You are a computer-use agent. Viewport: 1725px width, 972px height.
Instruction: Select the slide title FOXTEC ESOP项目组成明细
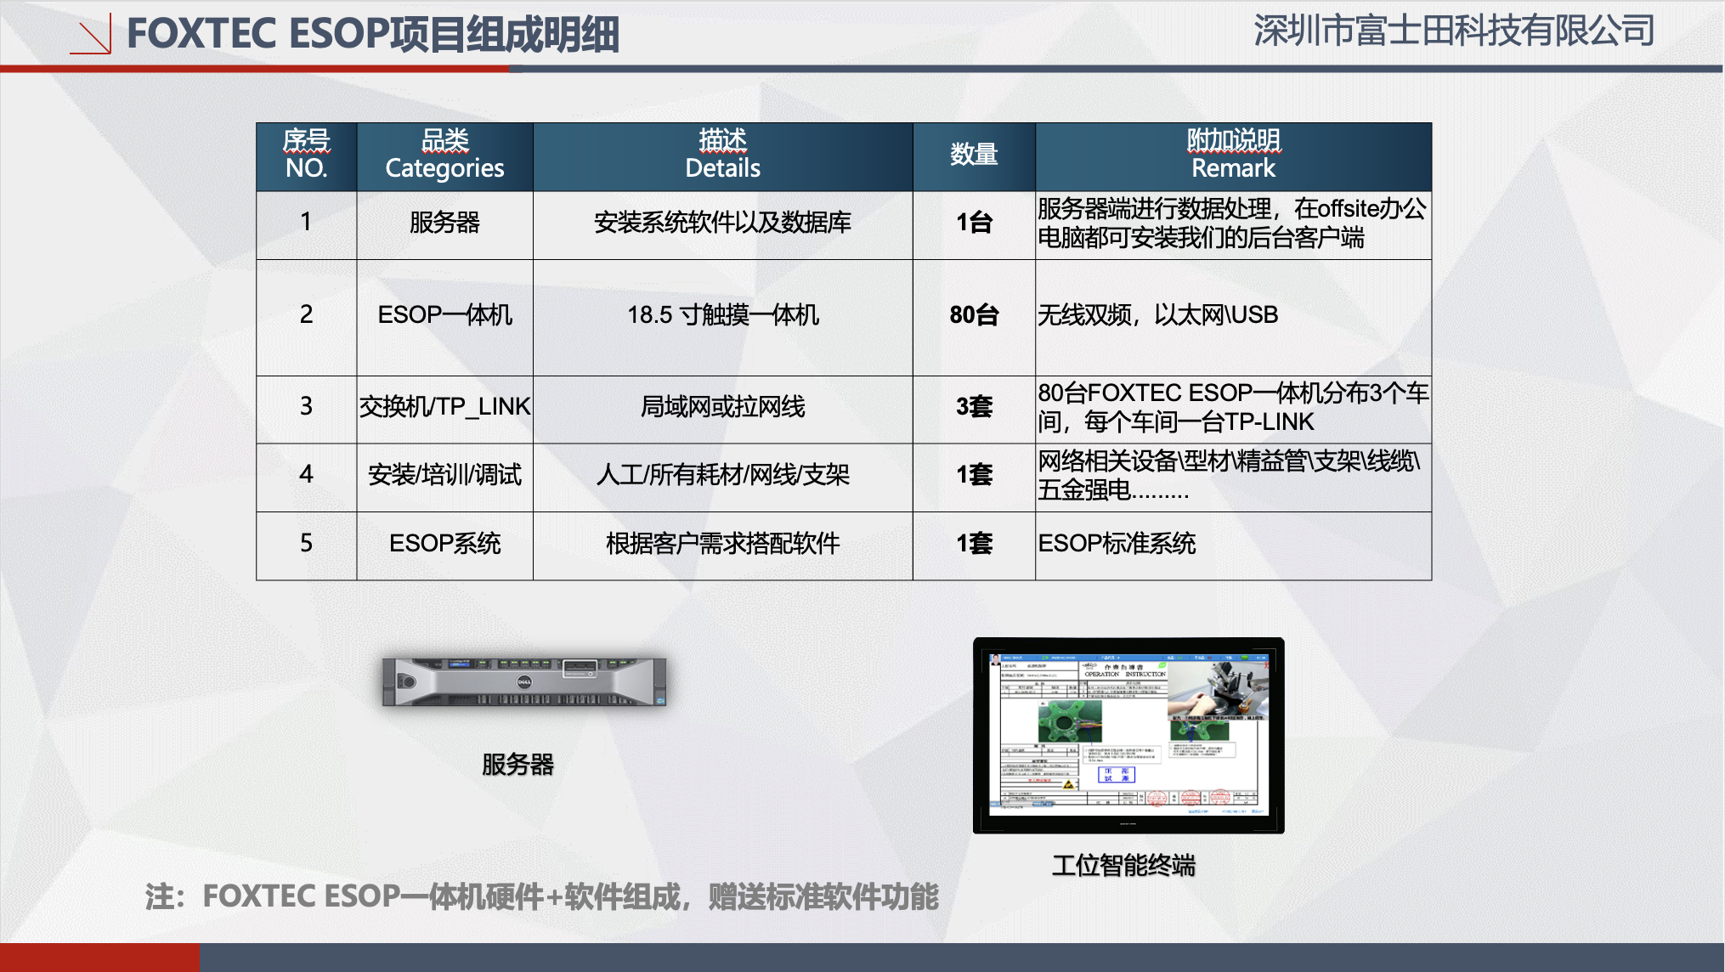372,35
